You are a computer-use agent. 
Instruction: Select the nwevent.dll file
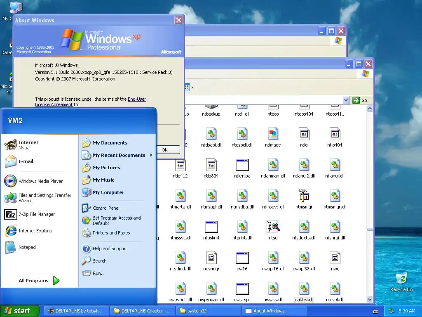181,292
